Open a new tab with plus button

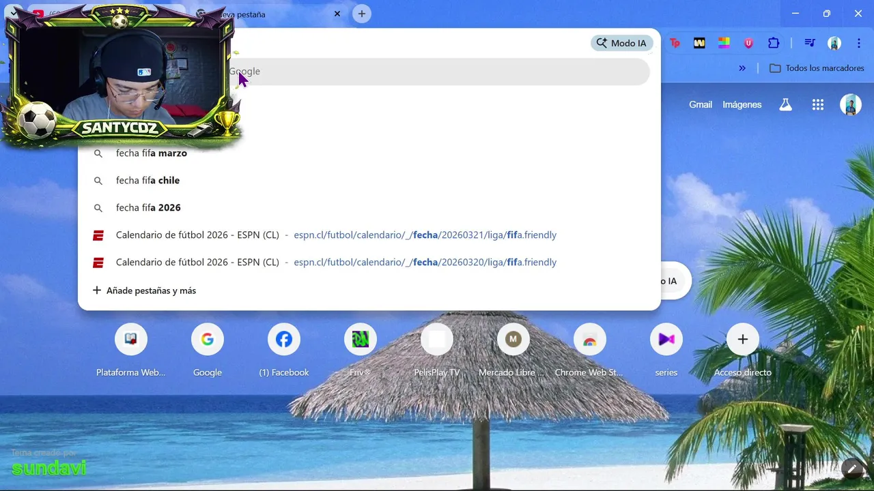tap(362, 14)
